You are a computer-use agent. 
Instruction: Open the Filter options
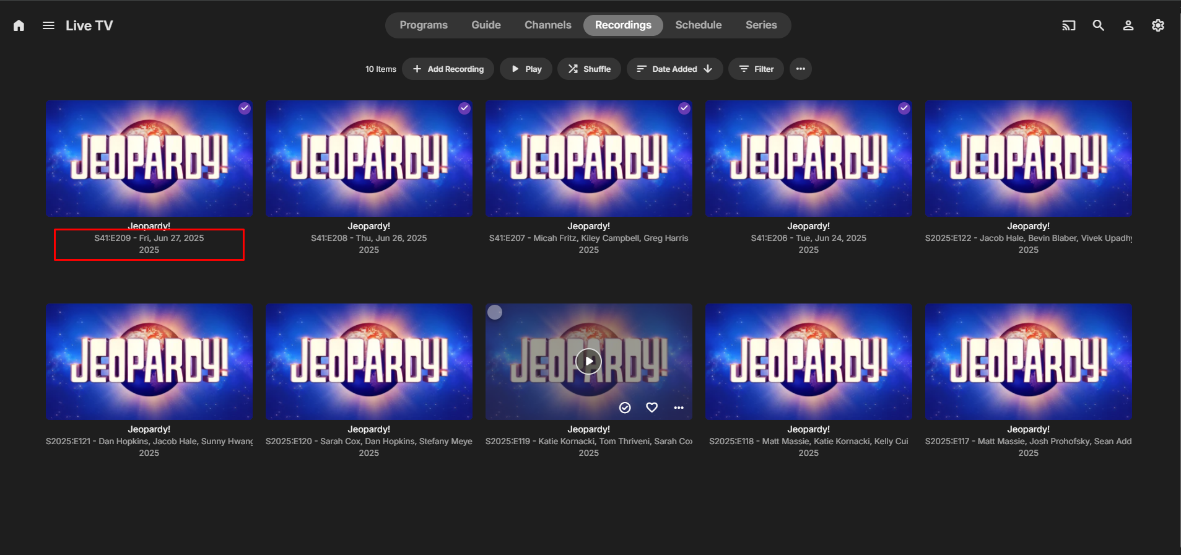click(756, 69)
